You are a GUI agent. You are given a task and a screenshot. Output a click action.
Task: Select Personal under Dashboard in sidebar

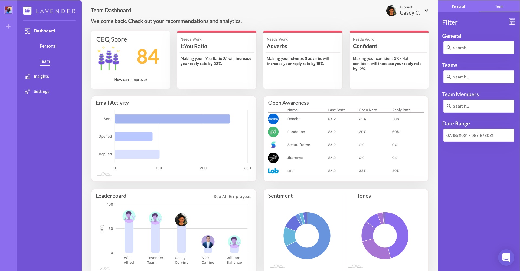[48, 46]
